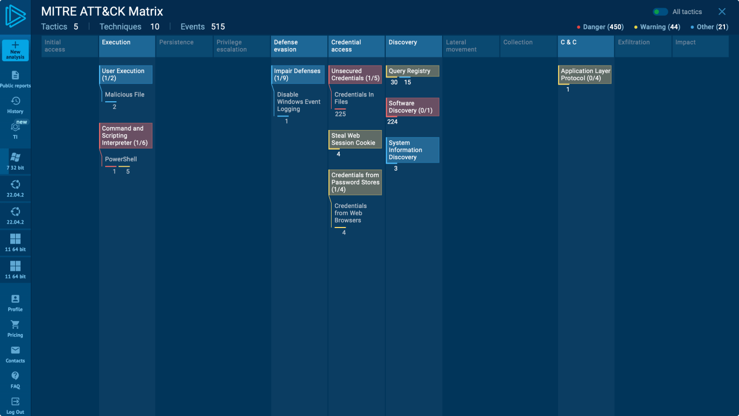The image size is (739, 416).
Task: Open the PowerShell sub-technique
Action: (121, 159)
